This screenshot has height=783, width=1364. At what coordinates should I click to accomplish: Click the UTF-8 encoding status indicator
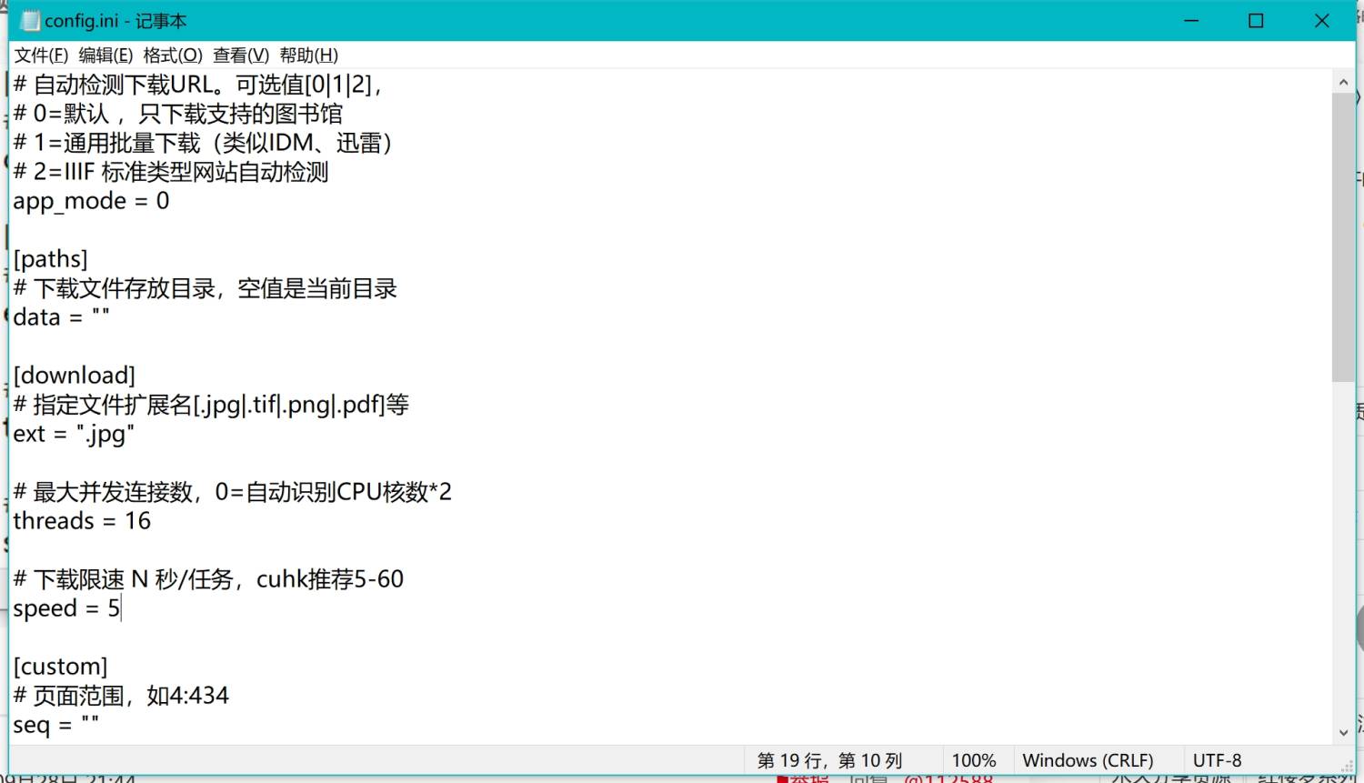tap(1217, 760)
